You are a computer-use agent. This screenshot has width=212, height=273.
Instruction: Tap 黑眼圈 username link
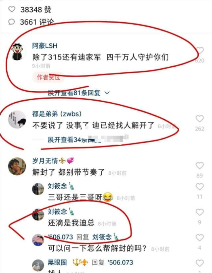(x=57, y=262)
